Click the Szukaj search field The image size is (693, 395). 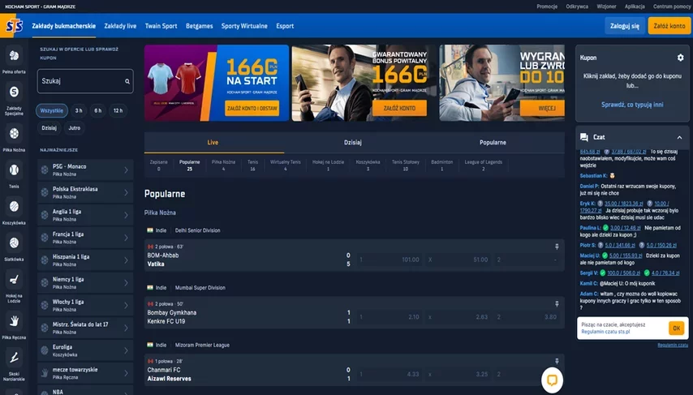(85, 81)
